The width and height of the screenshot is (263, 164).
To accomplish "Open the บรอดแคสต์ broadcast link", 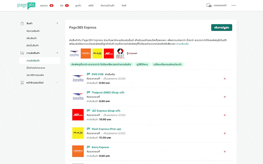I will pos(220,5).
